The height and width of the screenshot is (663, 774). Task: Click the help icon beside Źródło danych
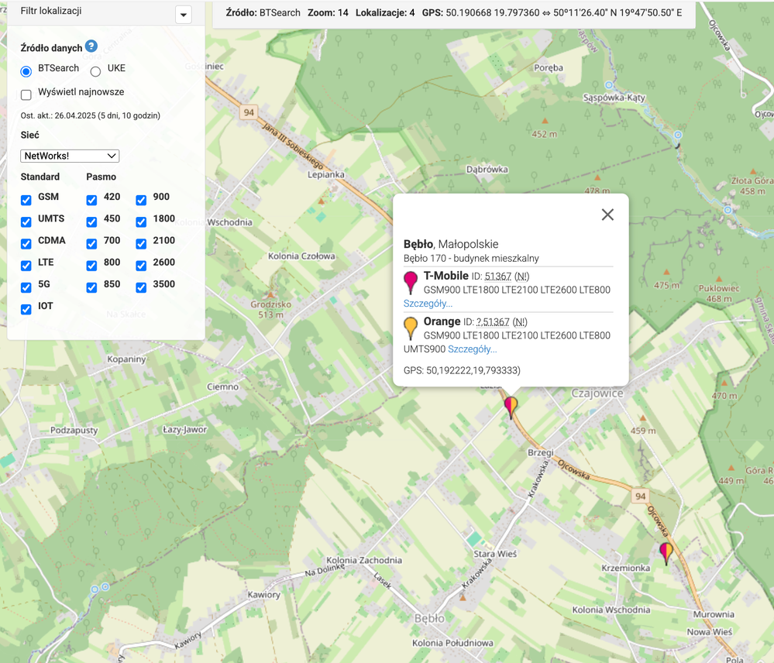click(x=91, y=46)
